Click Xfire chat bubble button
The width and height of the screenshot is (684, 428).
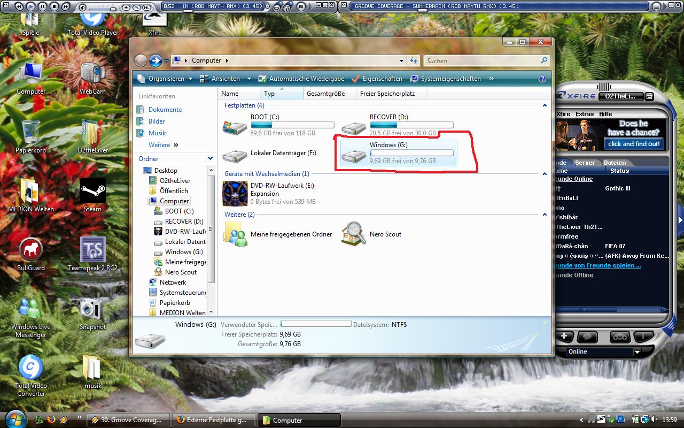(587, 337)
